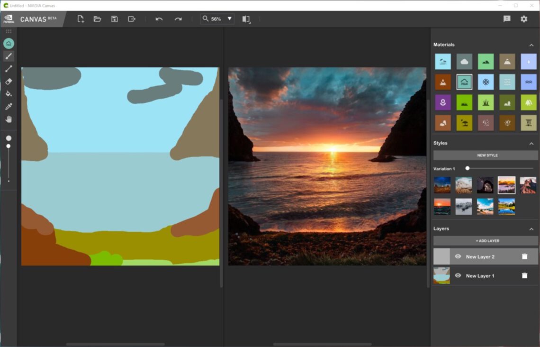Hide New Layer 1 visibility

458,275
